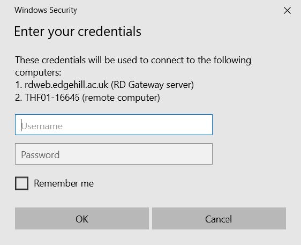Enable saving credentials via Remember me box
This screenshot has width=301, height=245.
click(x=22, y=183)
